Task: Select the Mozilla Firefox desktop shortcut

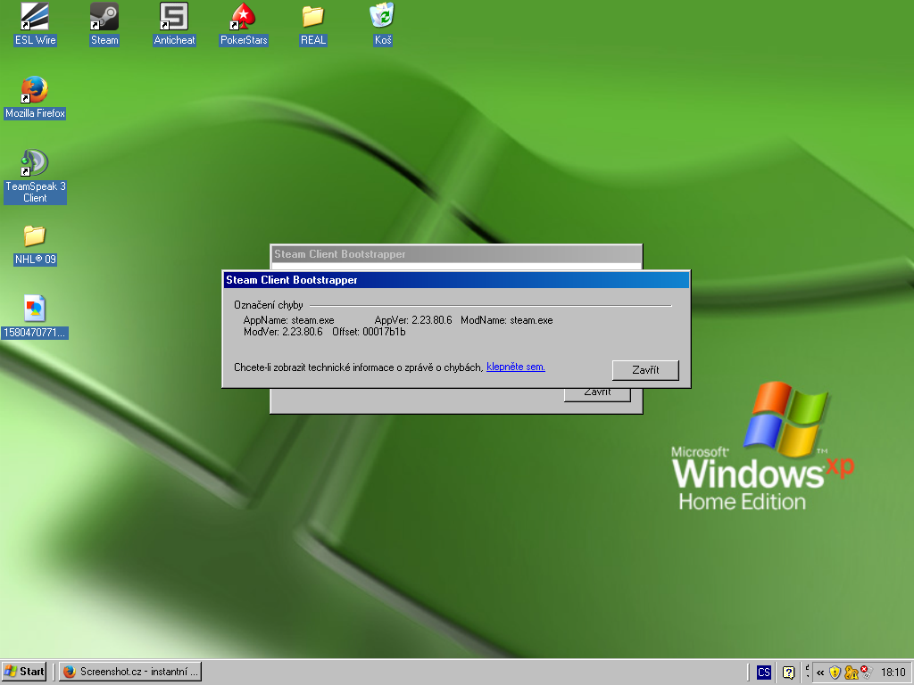Action: 35,90
